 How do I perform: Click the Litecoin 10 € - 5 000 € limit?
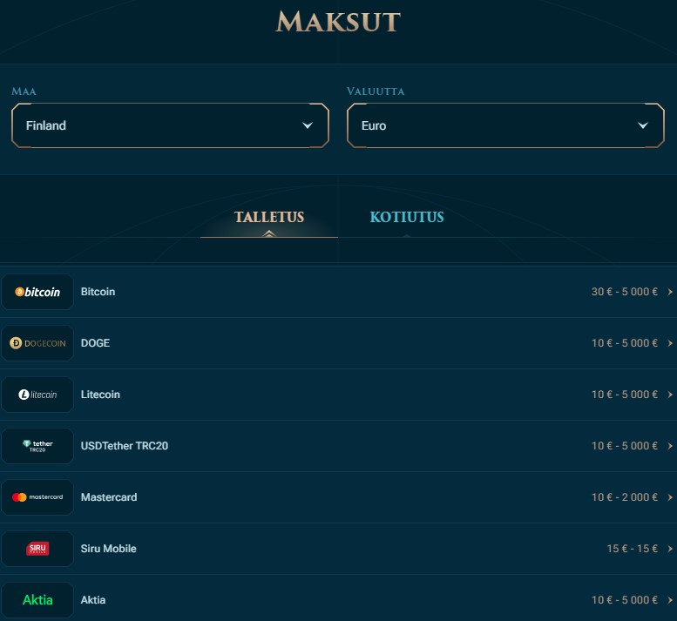tap(625, 395)
